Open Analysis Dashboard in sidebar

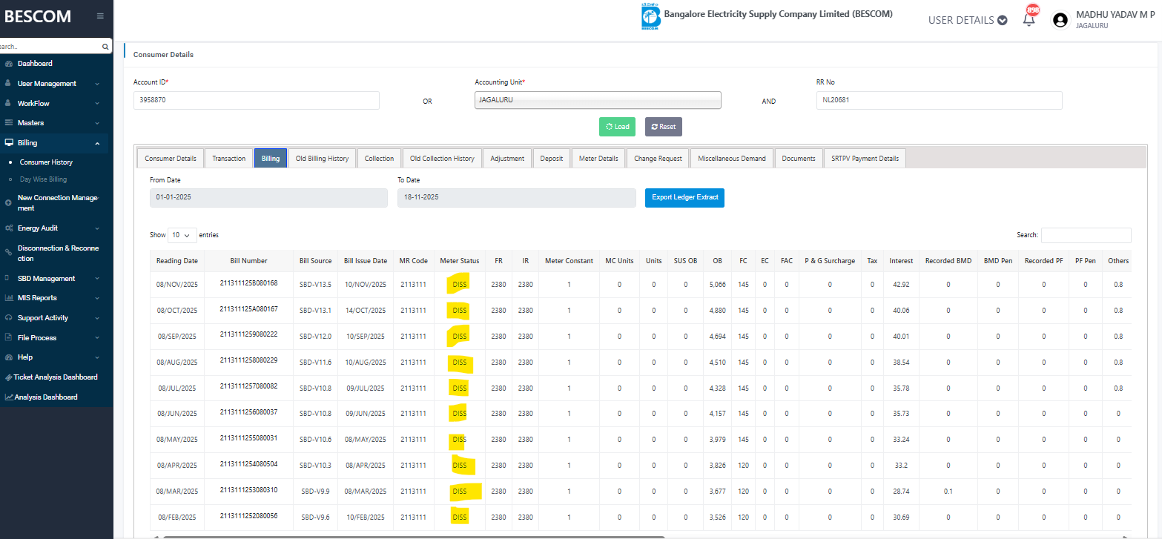point(45,397)
